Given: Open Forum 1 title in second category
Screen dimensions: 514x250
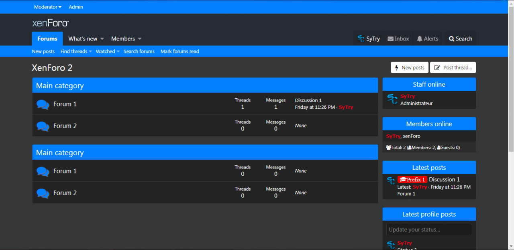Looking at the screenshot, I should 65,171.
